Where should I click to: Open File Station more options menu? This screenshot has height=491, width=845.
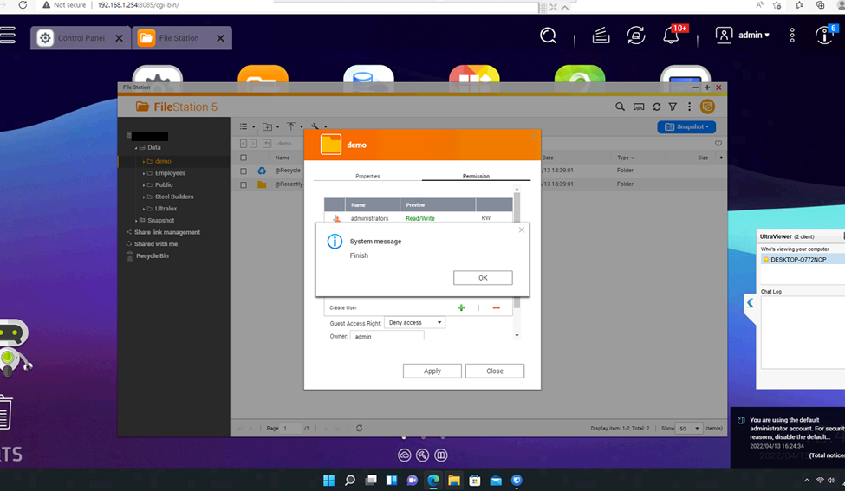(689, 107)
